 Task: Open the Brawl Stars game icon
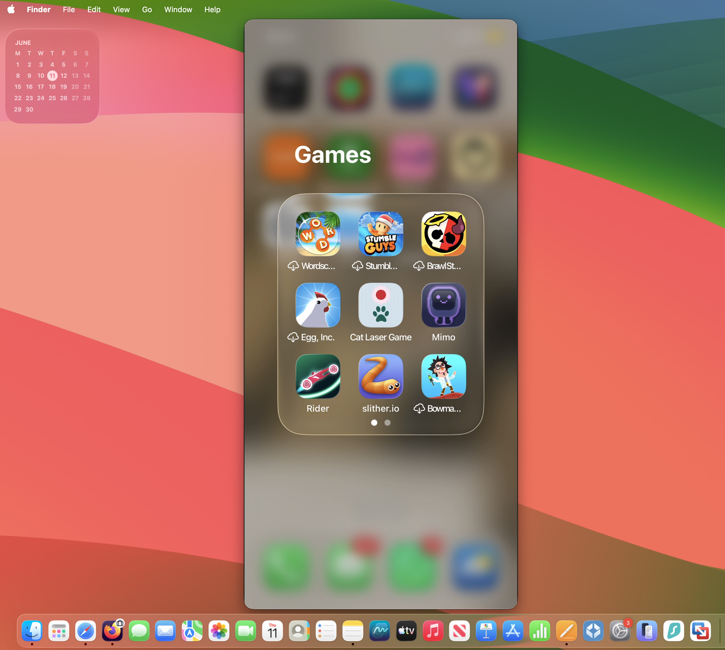coord(443,234)
